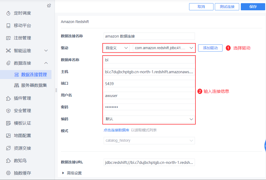Click the 安全管理 shield icon
Screen dimensions: 266x180
click(x=8, y=111)
